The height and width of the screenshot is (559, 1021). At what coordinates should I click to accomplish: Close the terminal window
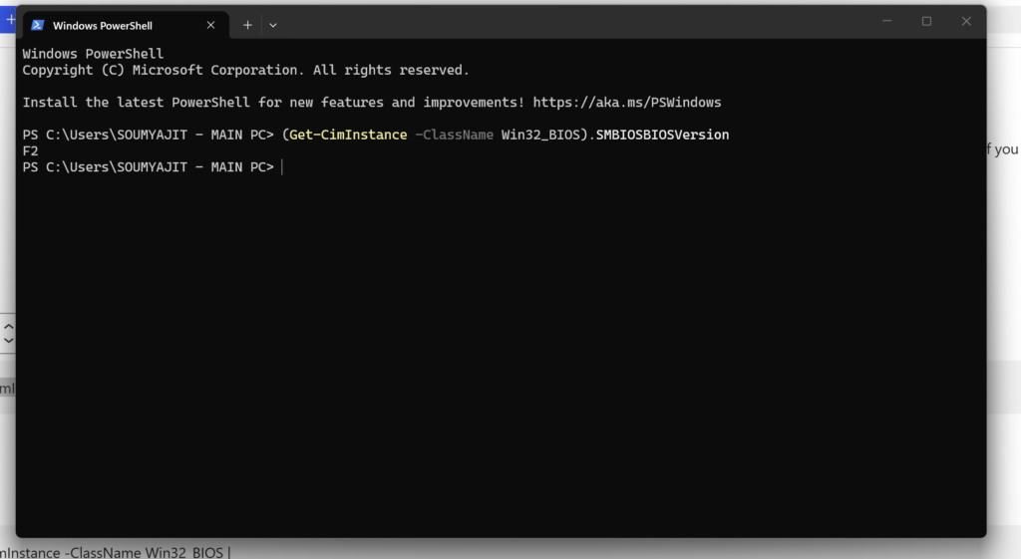(x=966, y=21)
